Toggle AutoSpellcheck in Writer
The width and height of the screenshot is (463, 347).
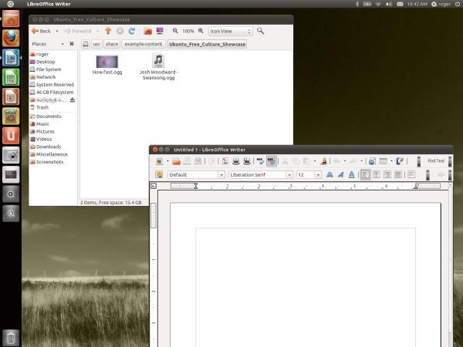click(272, 161)
